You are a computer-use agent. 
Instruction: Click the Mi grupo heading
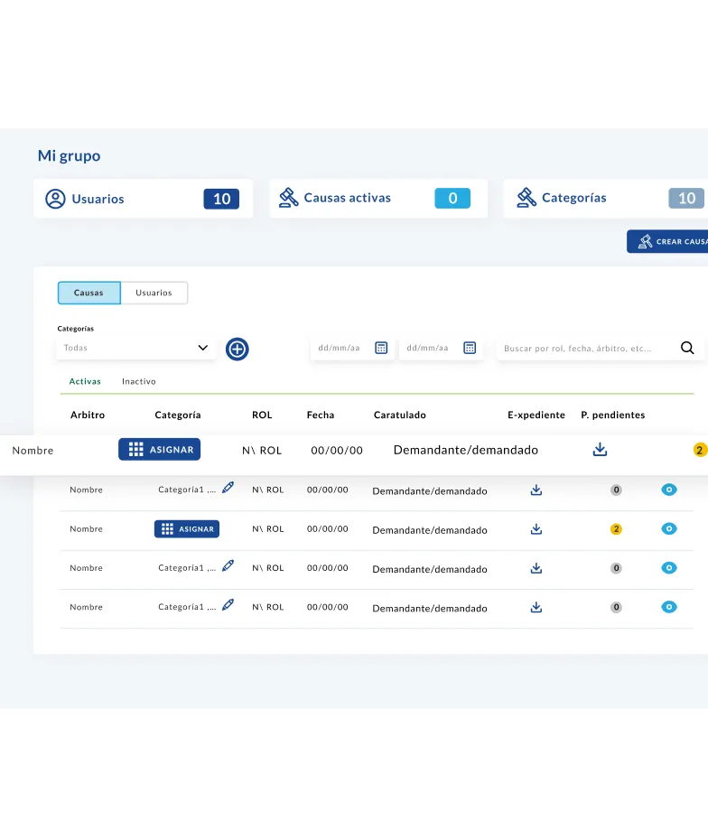click(x=70, y=156)
